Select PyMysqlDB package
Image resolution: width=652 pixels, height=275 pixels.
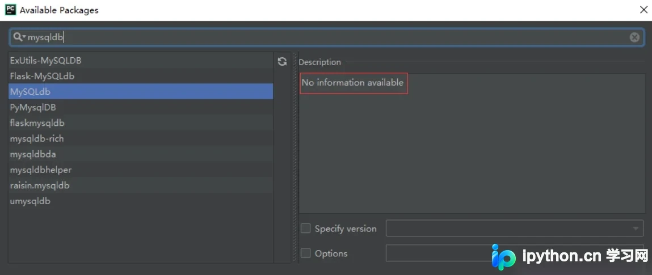click(x=141, y=107)
